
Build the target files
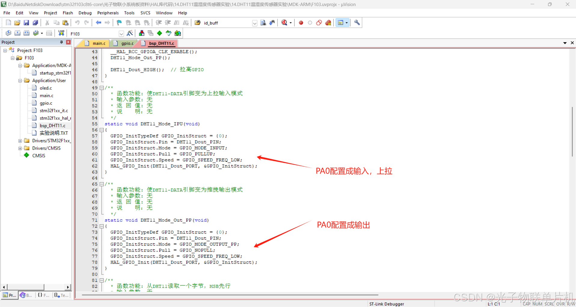click(17, 33)
